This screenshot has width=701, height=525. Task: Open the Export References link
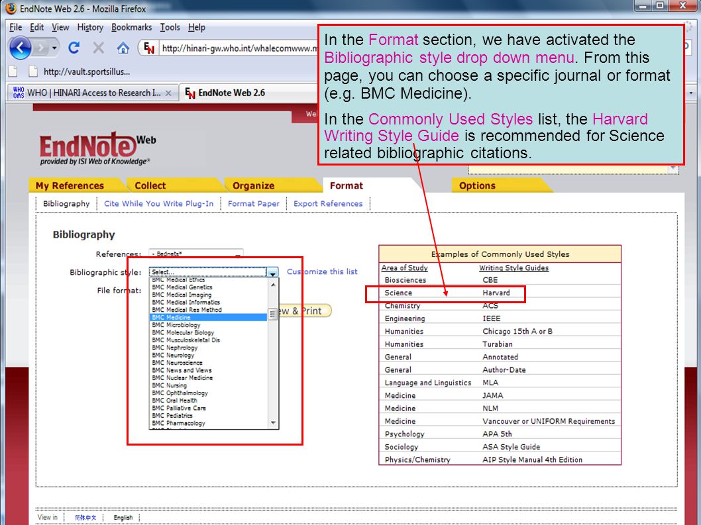(328, 203)
